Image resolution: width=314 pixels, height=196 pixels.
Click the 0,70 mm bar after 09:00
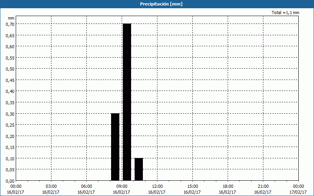pos(127,102)
